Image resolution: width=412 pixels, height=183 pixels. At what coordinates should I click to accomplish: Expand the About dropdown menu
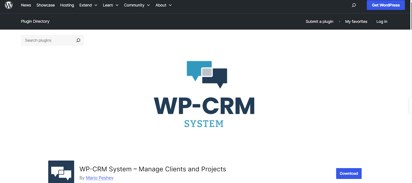tap(164, 5)
